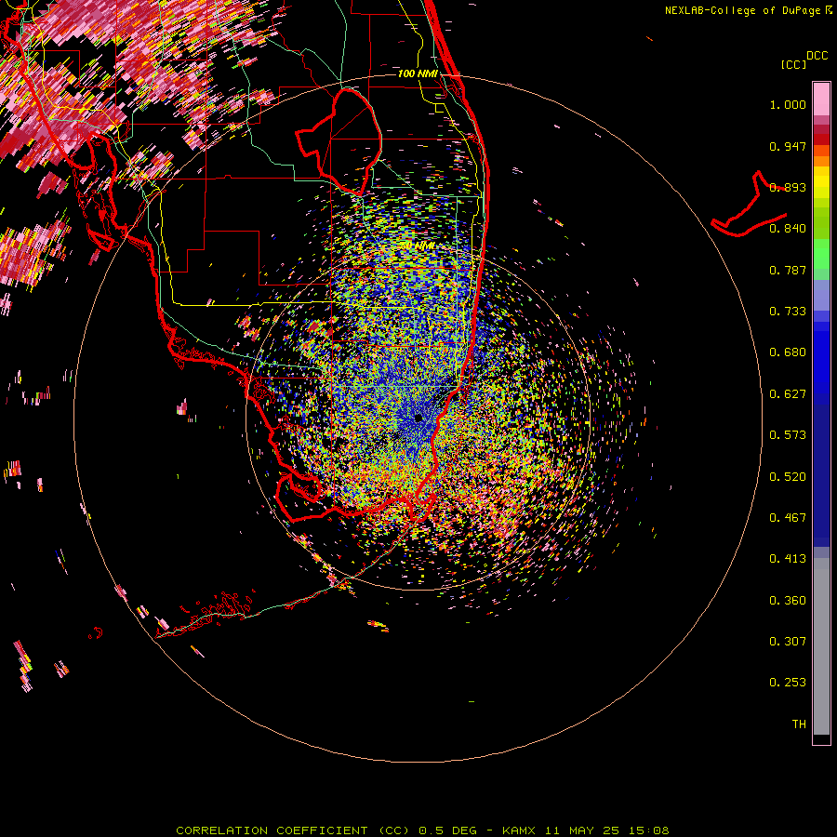The height and width of the screenshot is (837, 837).
Task: Select the 0.520 scale value
Action: 788,477
